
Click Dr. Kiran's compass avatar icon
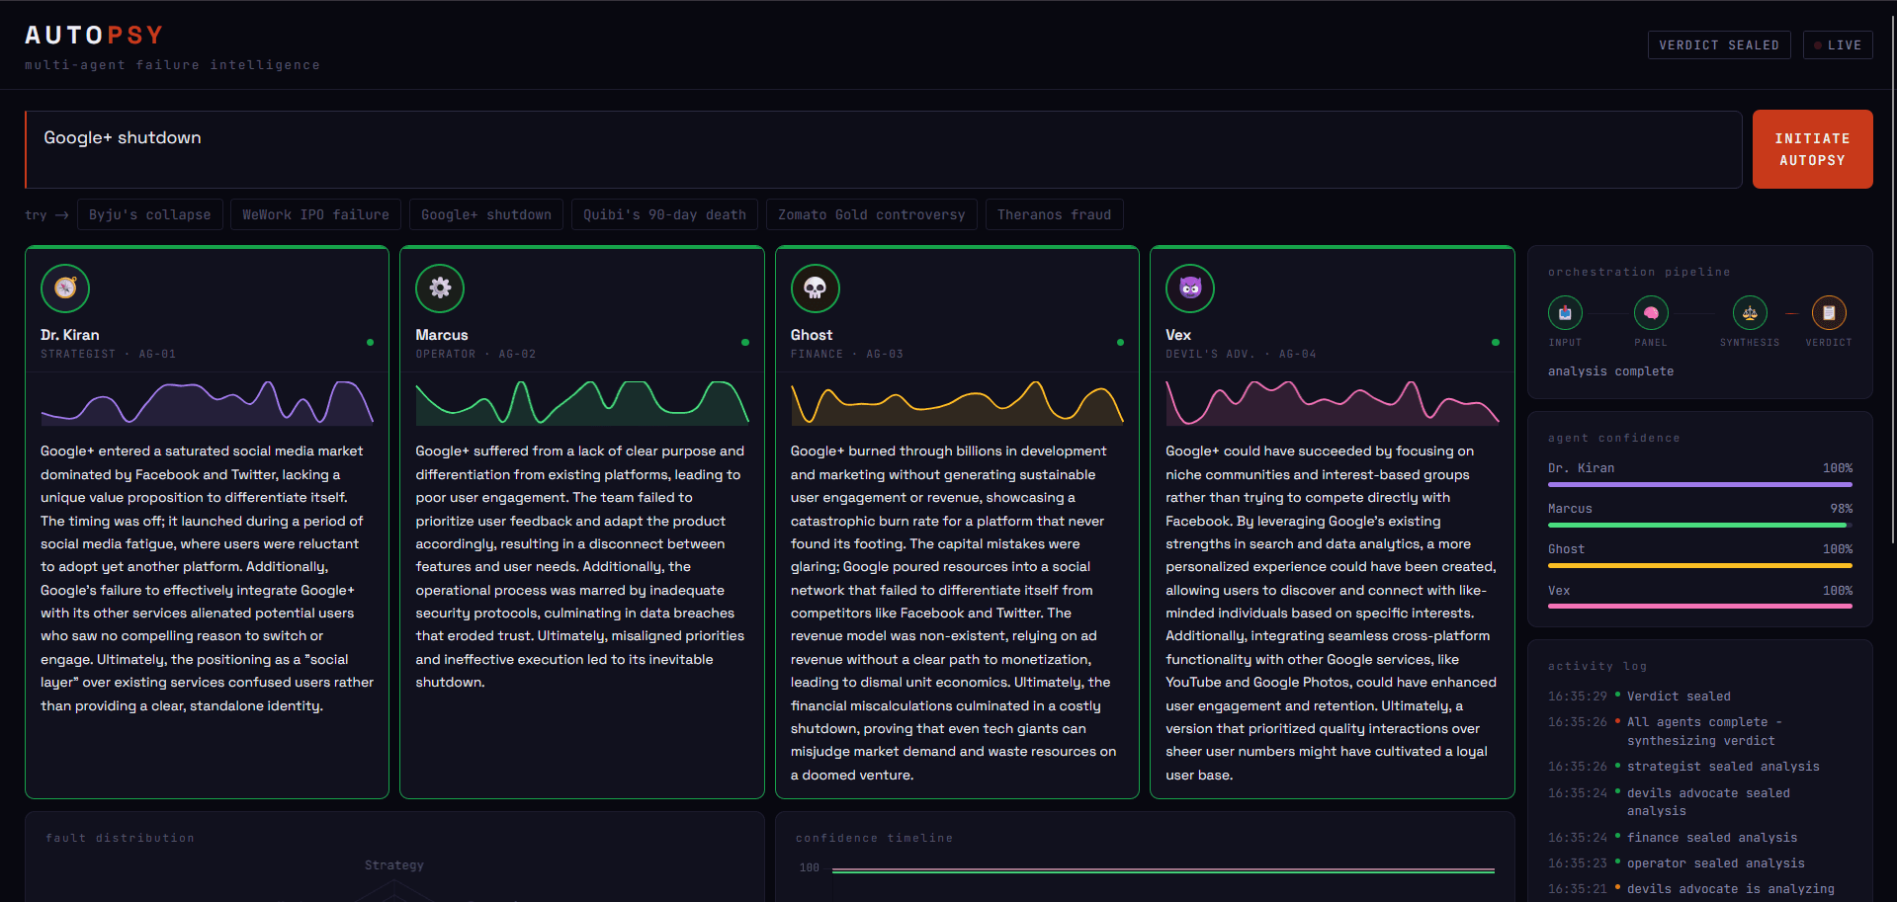click(65, 288)
